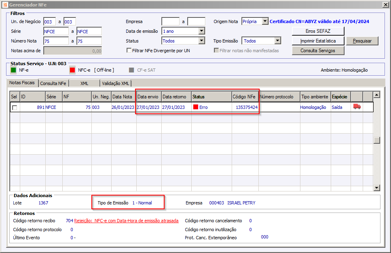Click the first Empresa input field
Viewport: 391px width, 253px height.
click(170, 21)
